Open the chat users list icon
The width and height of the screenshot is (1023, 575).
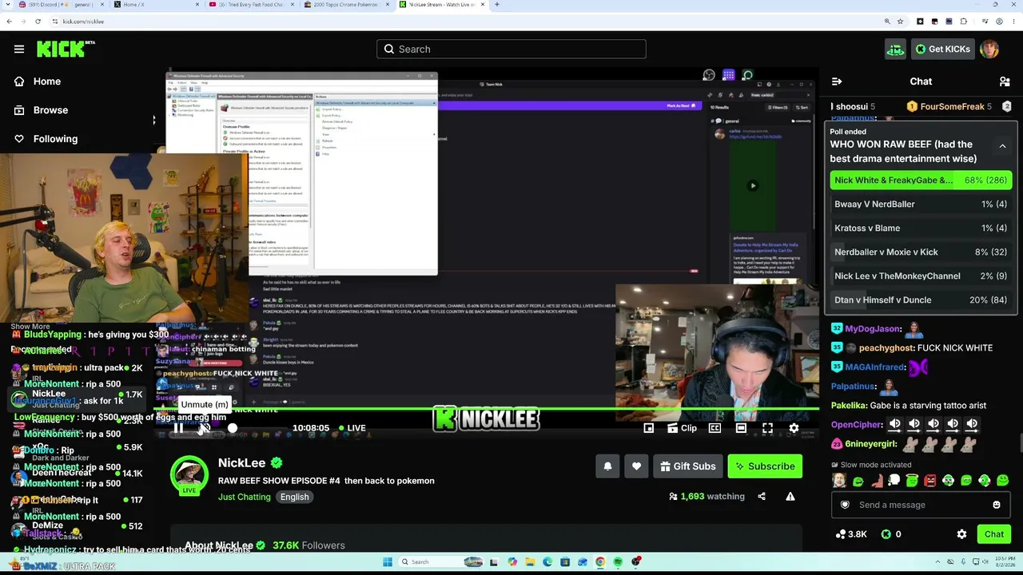coord(1005,81)
